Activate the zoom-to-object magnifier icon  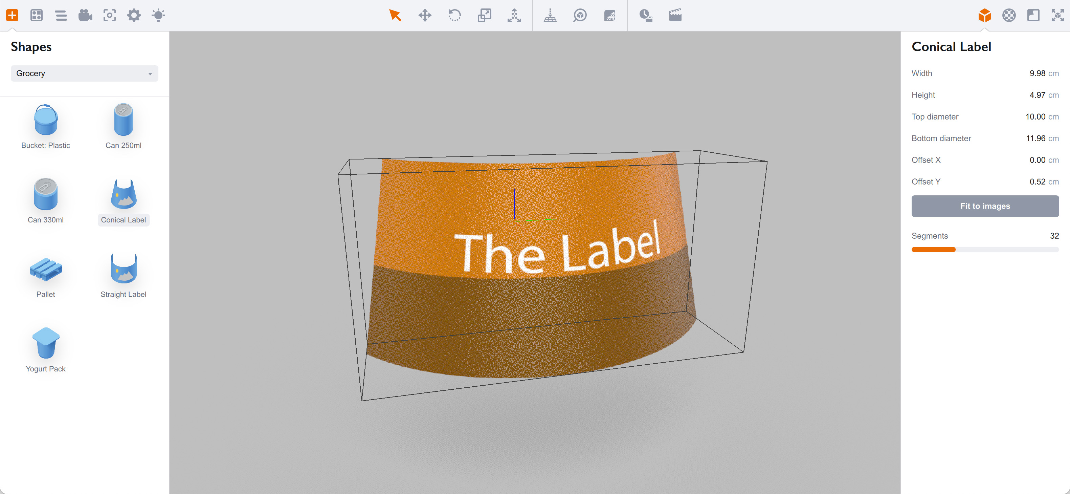pos(580,15)
